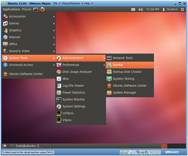Click the VMware printer device status icon
The image size is (188, 156).
coord(142,152)
